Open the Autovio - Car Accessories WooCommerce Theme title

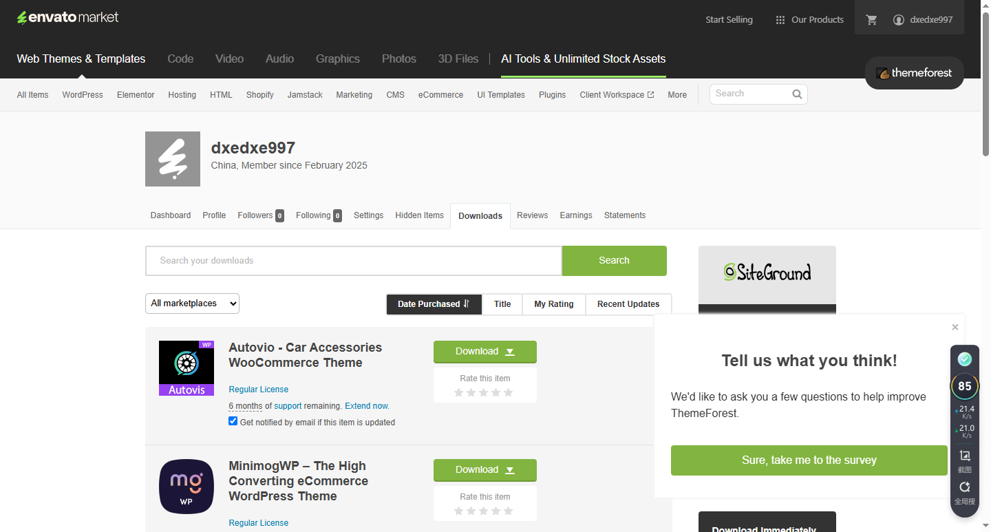(x=305, y=355)
